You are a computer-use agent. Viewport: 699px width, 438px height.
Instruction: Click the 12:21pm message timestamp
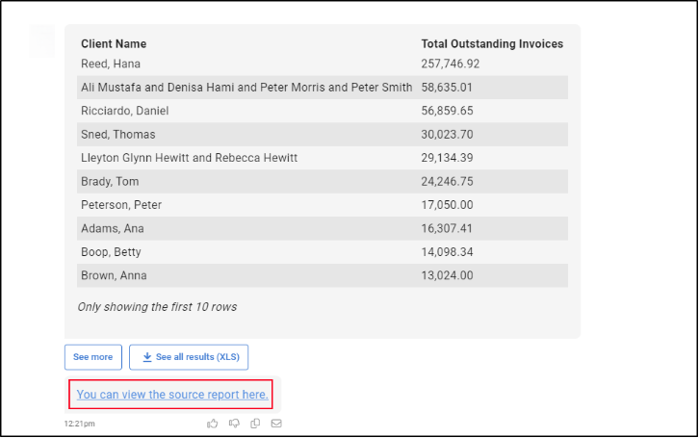[80, 424]
